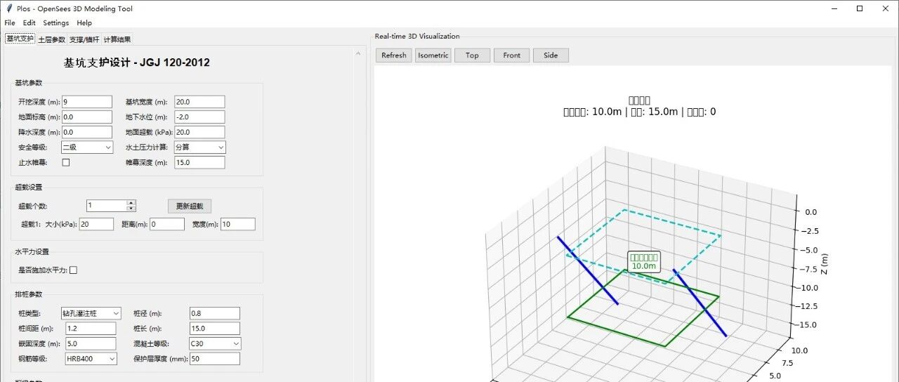Click the 地面标高 input field

(x=87, y=117)
